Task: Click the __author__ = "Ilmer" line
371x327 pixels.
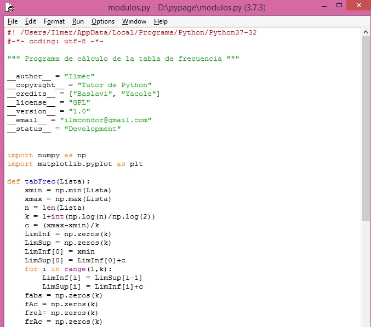Action: [51, 76]
